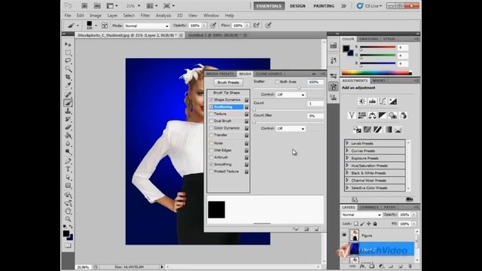The image size is (482, 271).
Task: Add a Brightness/Contrast adjustment
Action: click(x=361, y=102)
